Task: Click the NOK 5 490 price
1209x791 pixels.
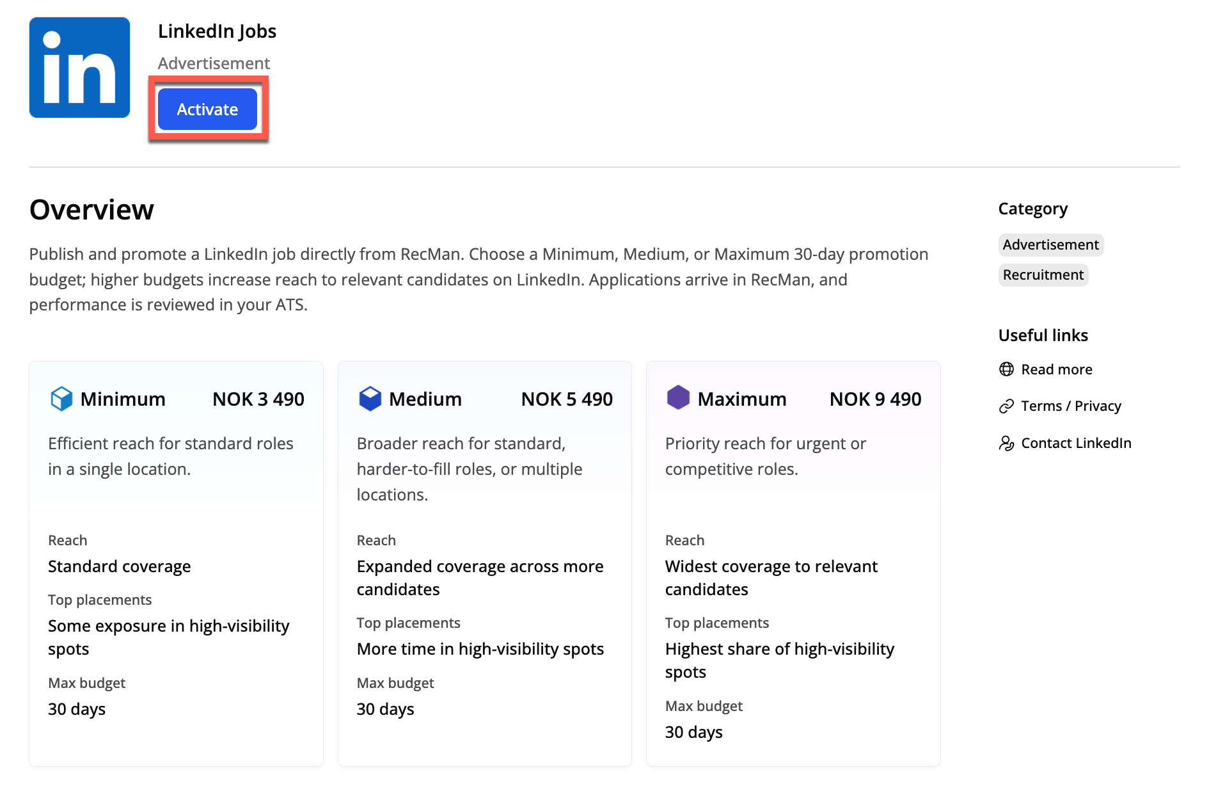Action: (x=567, y=399)
